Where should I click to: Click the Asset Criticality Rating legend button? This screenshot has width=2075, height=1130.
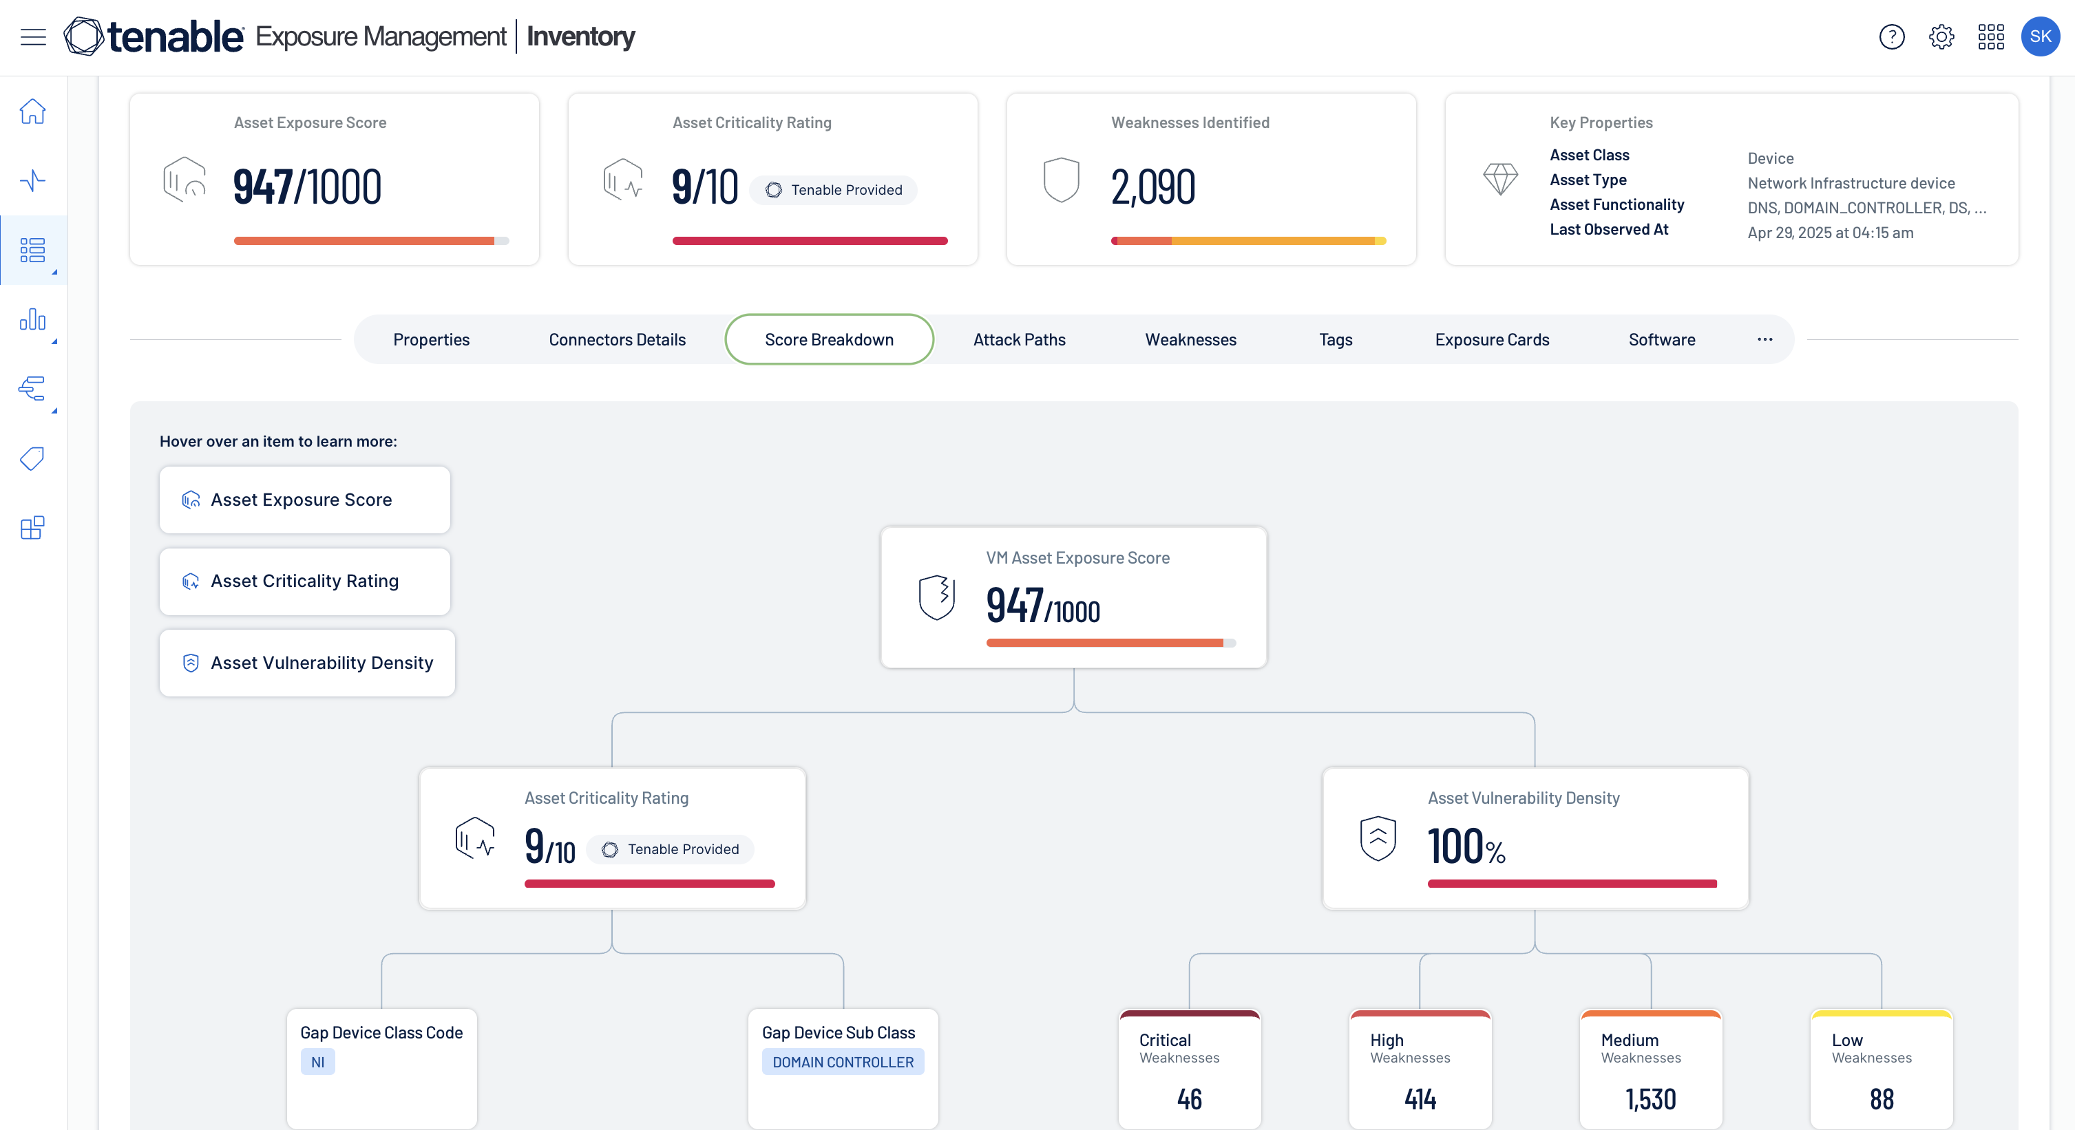tap(304, 582)
